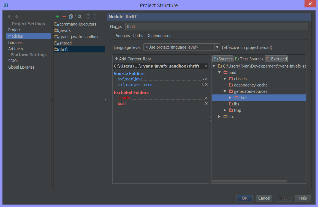Open the module search magnifier
The height and width of the screenshot is (207, 318).
(80, 16)
